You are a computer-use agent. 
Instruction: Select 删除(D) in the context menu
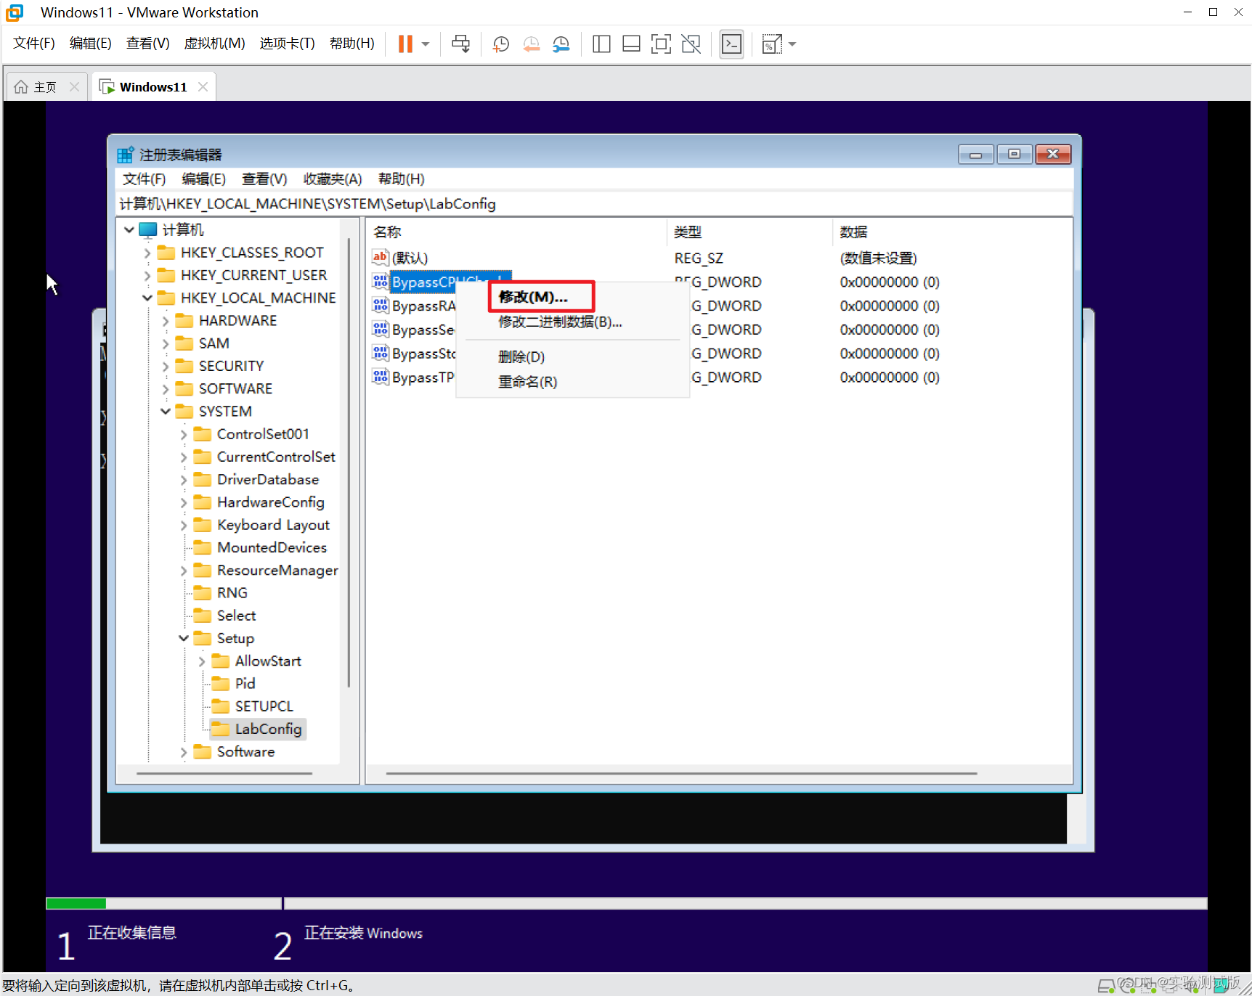pos(521,356)
